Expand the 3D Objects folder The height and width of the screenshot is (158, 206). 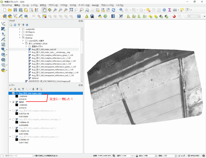[20, 32]
